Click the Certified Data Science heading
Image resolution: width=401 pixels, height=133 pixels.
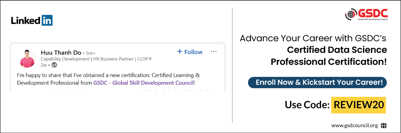tap(337, 50)
